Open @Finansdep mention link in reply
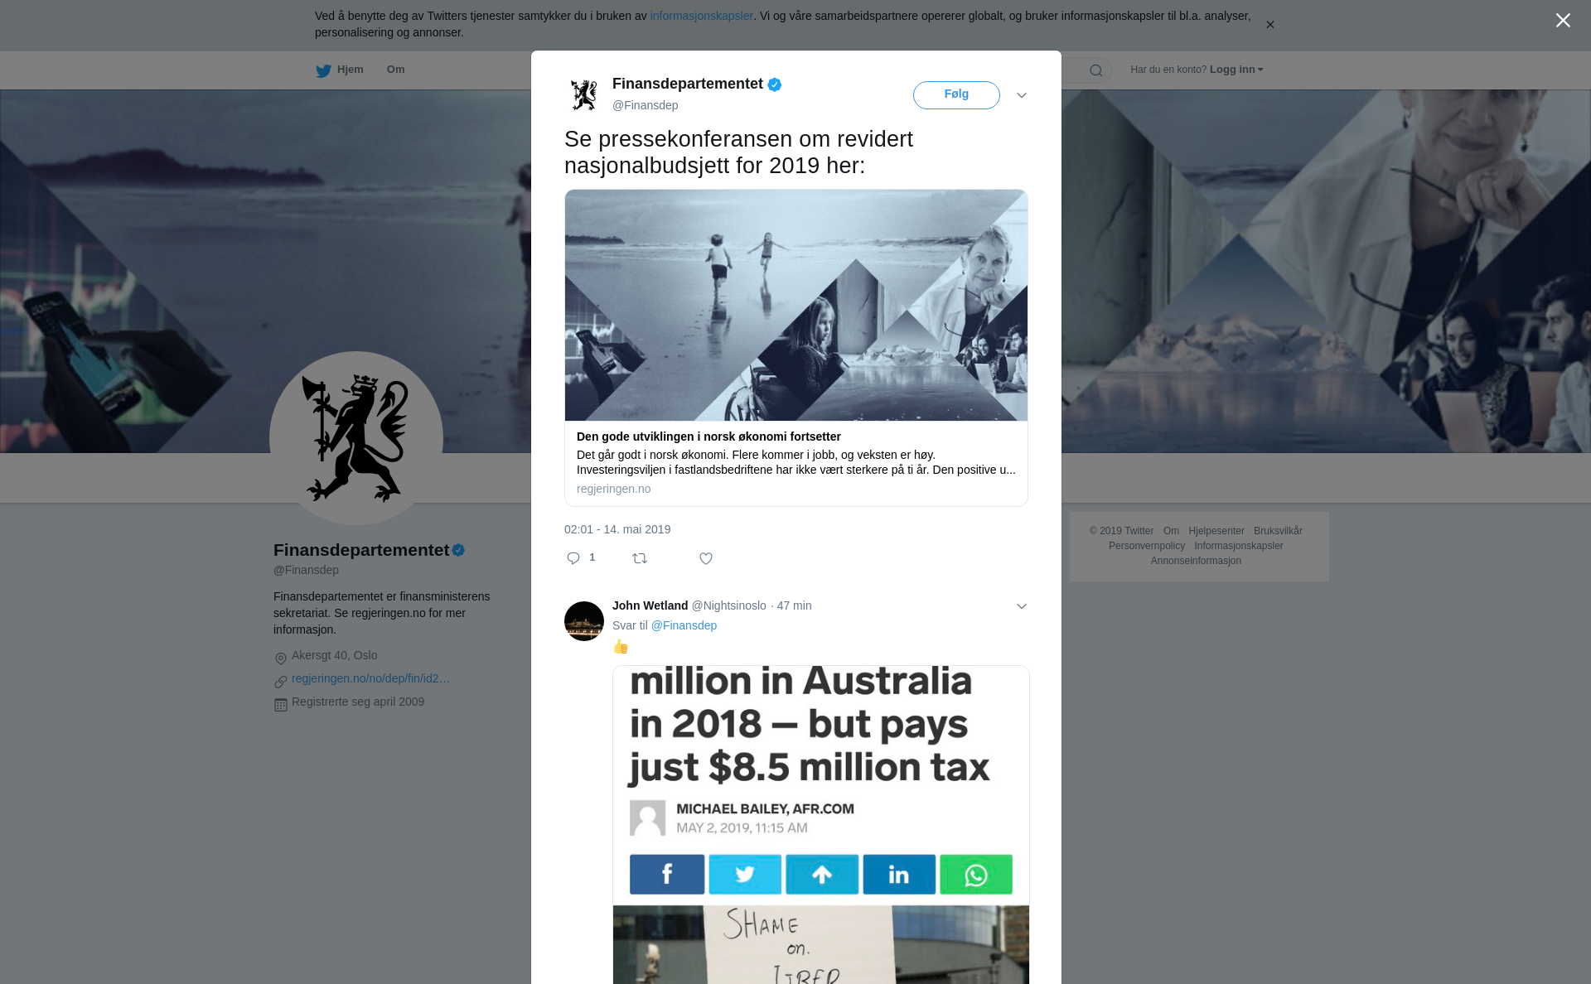 684,625
